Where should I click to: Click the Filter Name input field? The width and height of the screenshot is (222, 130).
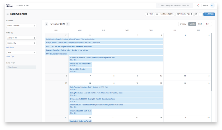pos(21,67)
